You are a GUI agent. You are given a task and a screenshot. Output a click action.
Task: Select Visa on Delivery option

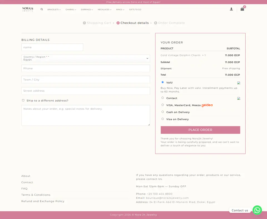(163, 119)
